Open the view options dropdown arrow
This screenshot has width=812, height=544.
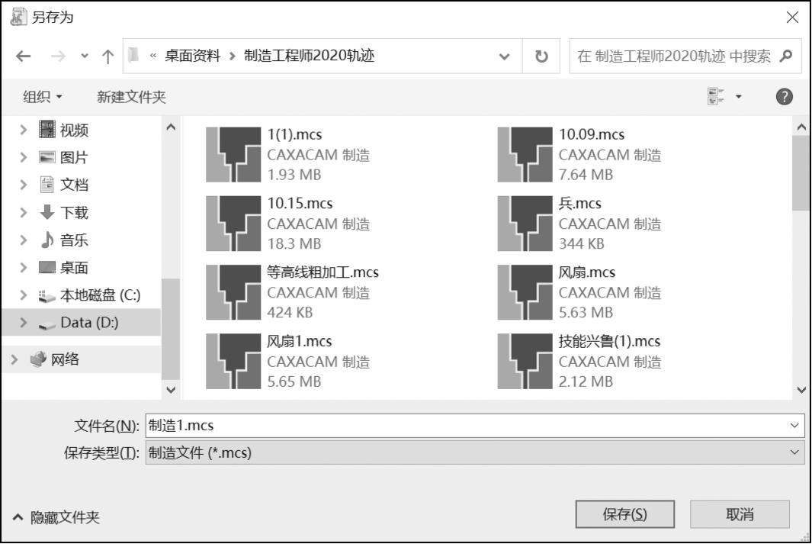[739, 96]
